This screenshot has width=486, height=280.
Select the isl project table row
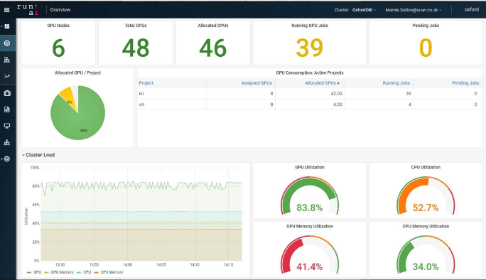[x=310, y=94]
